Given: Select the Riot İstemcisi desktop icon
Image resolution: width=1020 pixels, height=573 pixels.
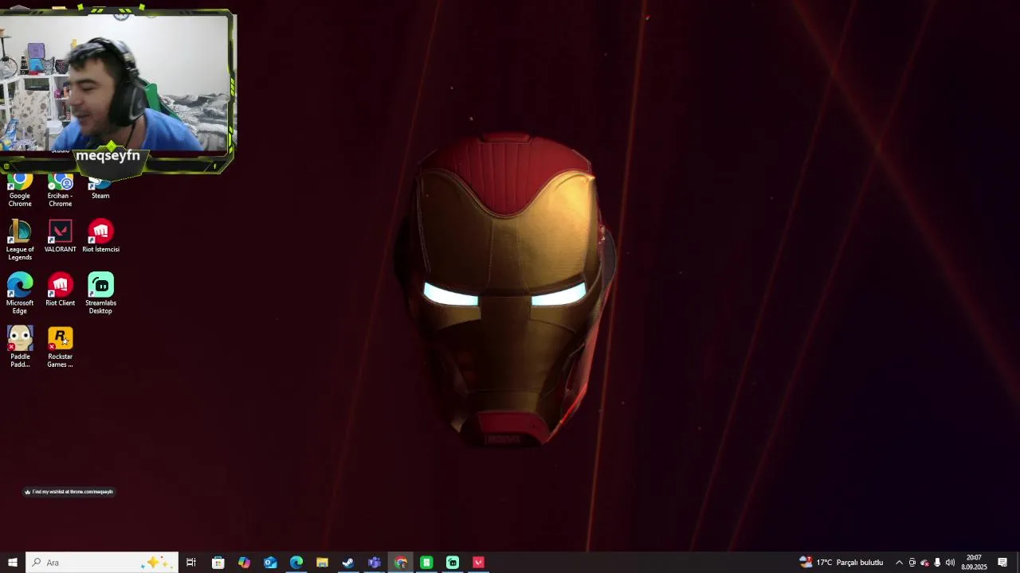Looking at the screenshot, I should pyautogui.click(x=100, y=236).
